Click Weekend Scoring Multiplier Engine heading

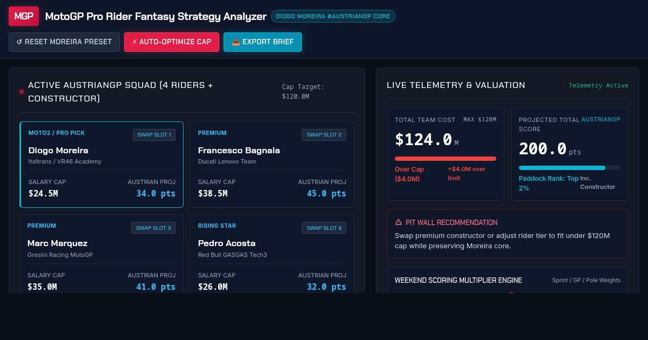pos(458,280)
